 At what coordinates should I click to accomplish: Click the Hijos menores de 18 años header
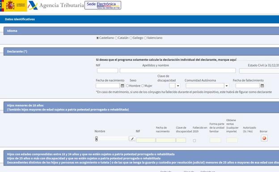pos(141,107)
